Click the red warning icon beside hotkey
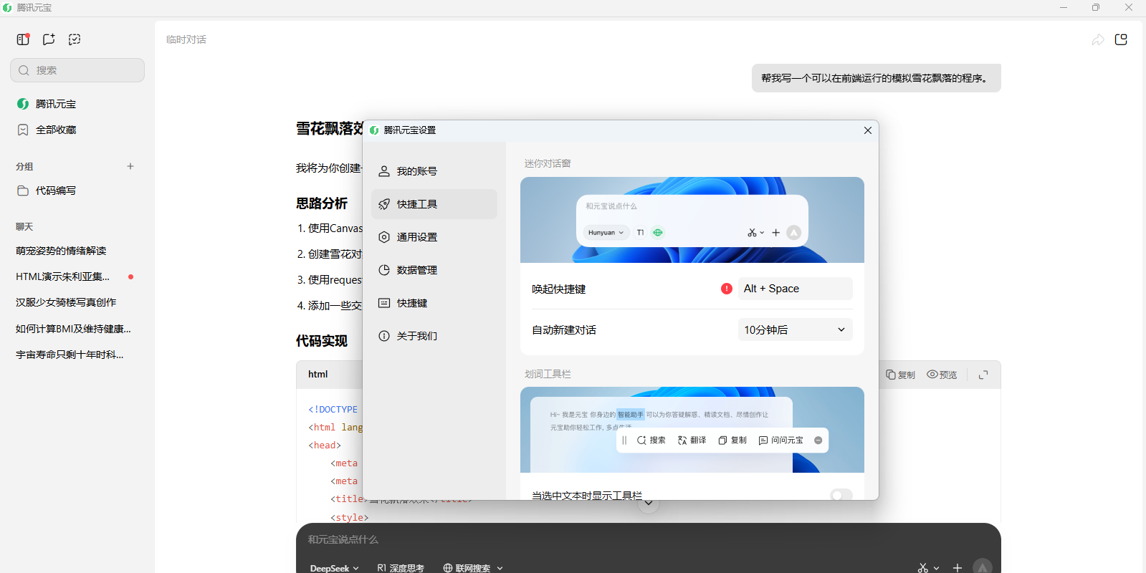 [x=727, y=289]
